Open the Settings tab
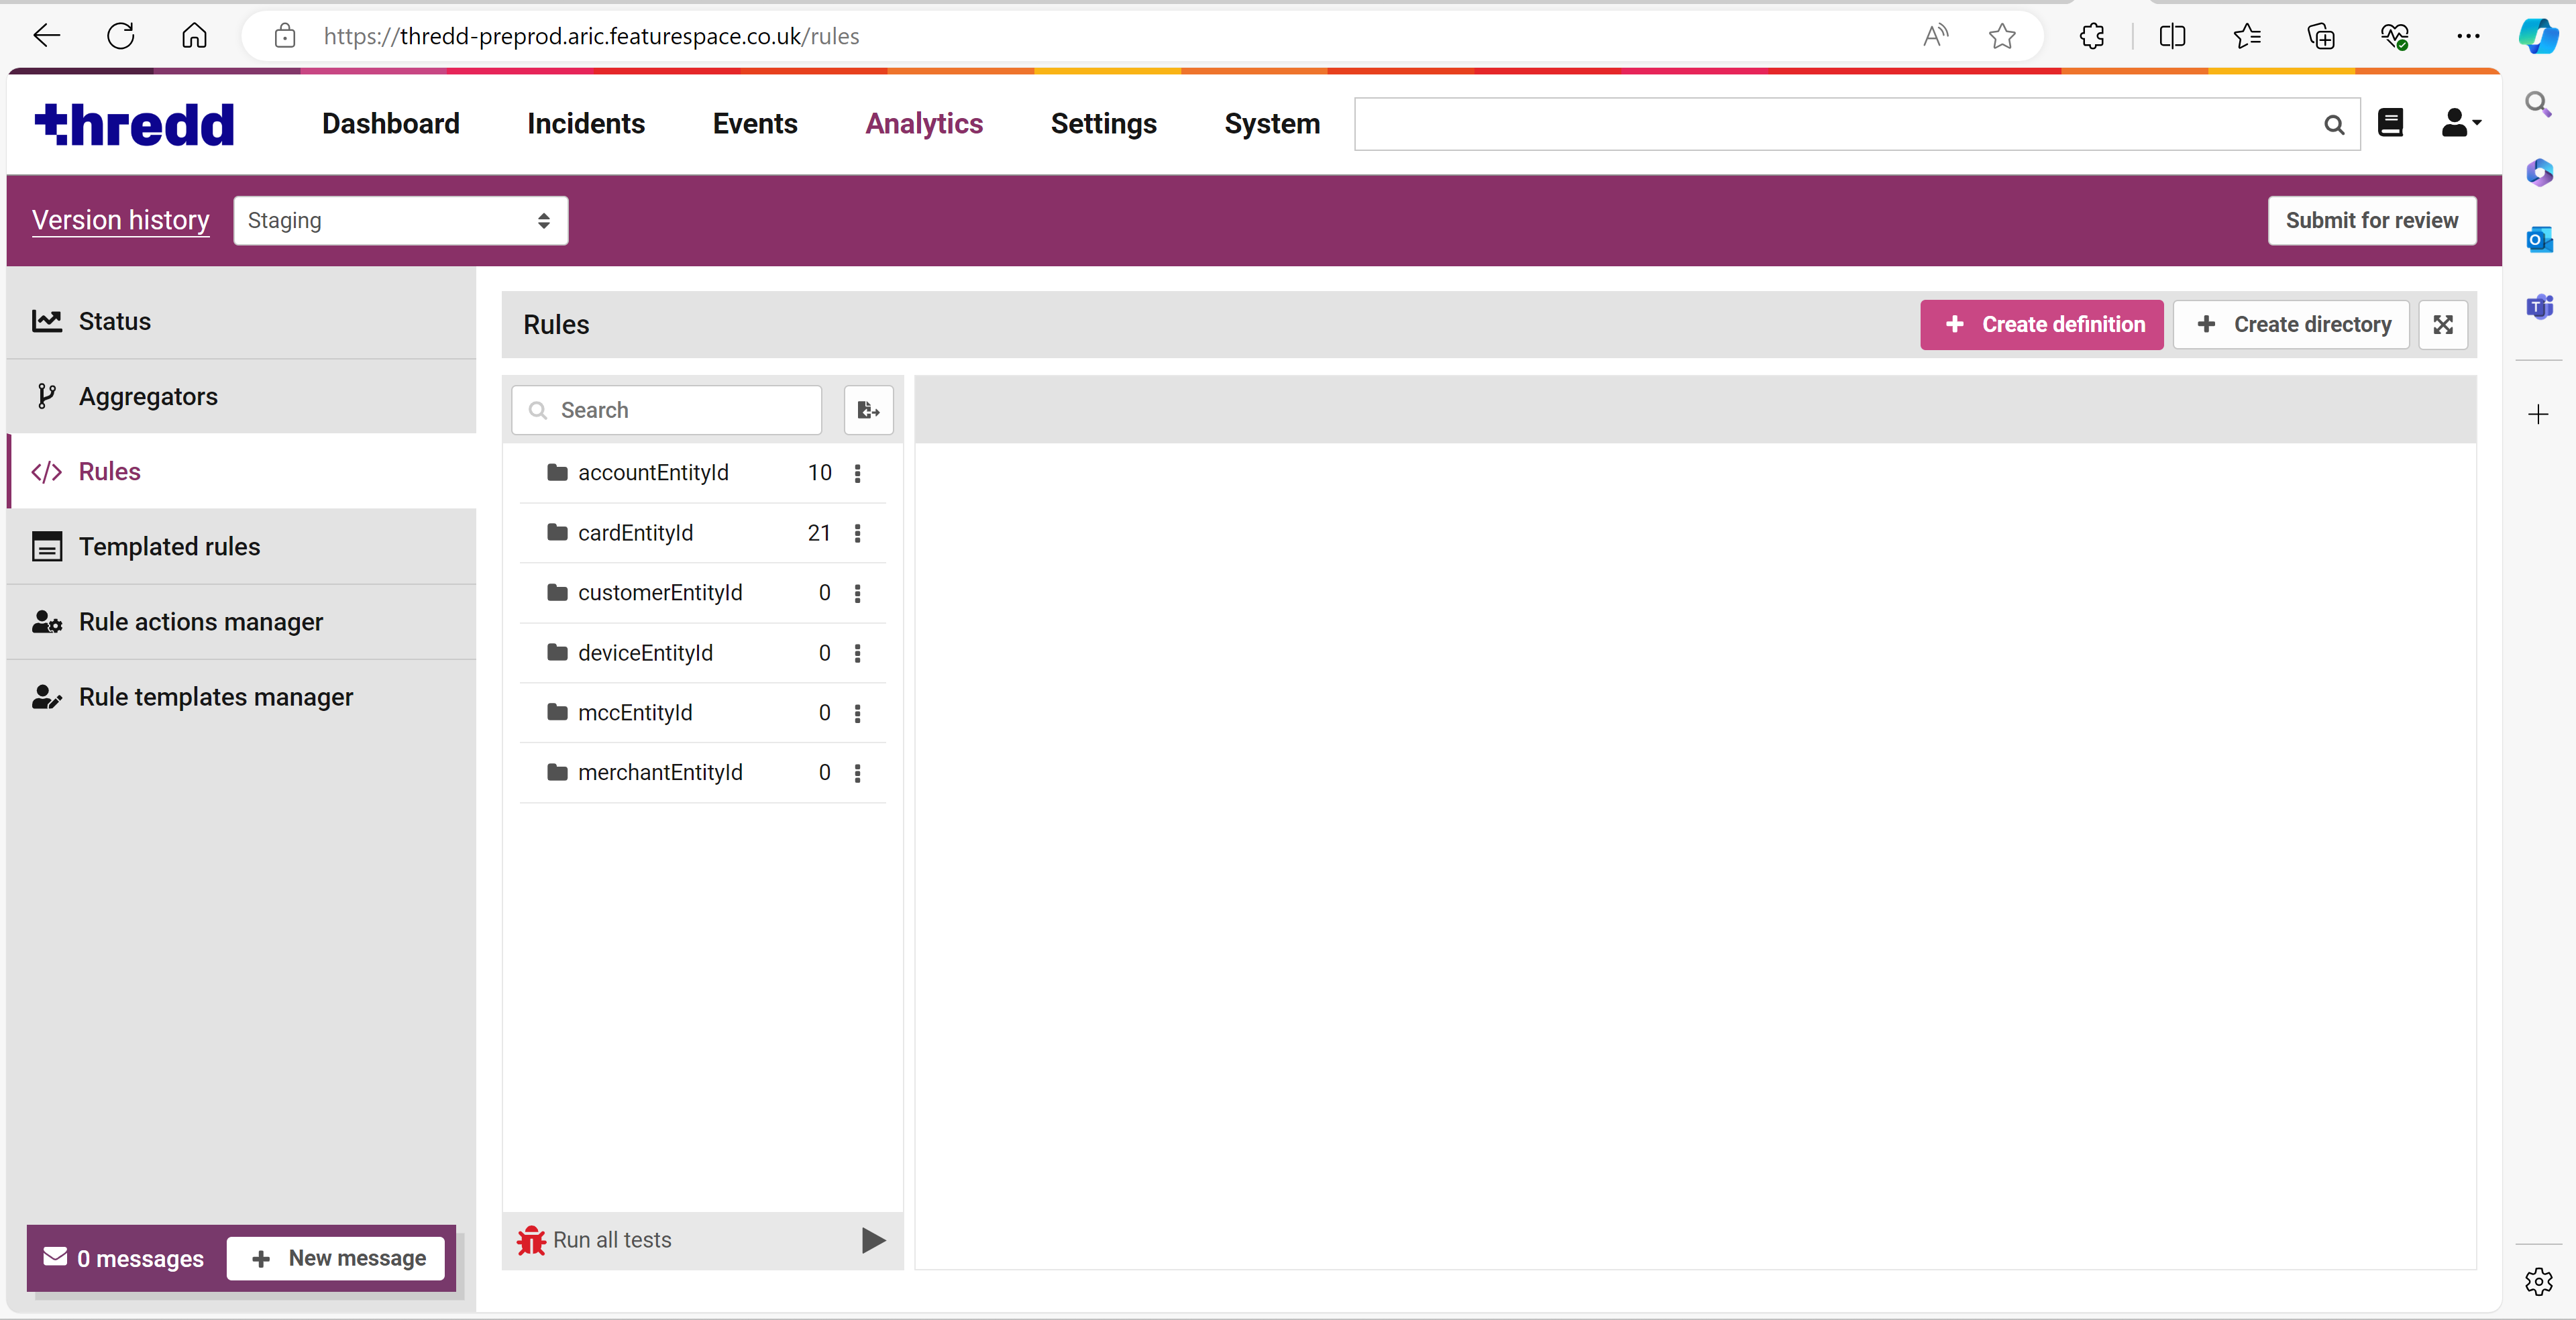The height and width of the screenshot is (1320, 2576). click(x=1103, y=124)
